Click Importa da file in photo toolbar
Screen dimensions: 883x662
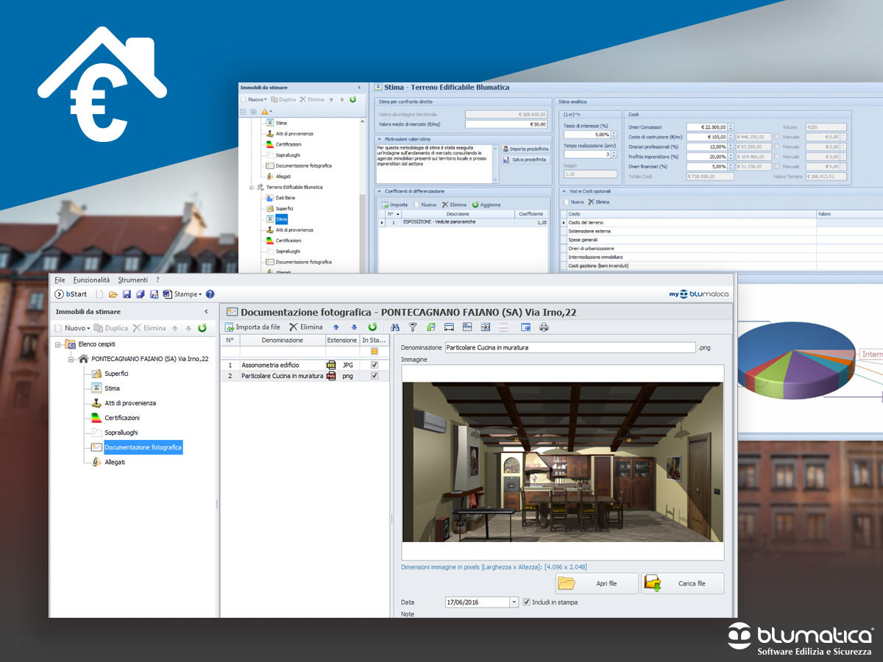[252, 327]
